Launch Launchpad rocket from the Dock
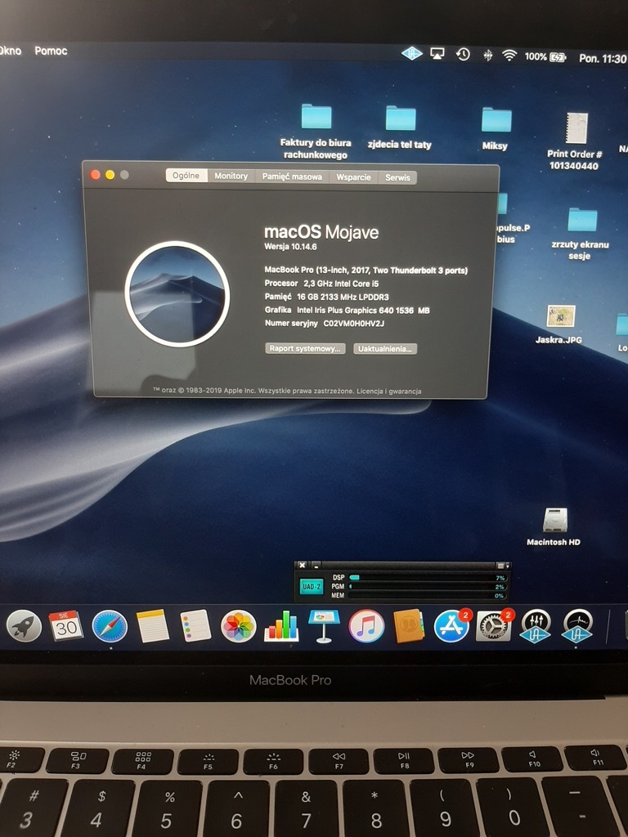 click(24, 625)
